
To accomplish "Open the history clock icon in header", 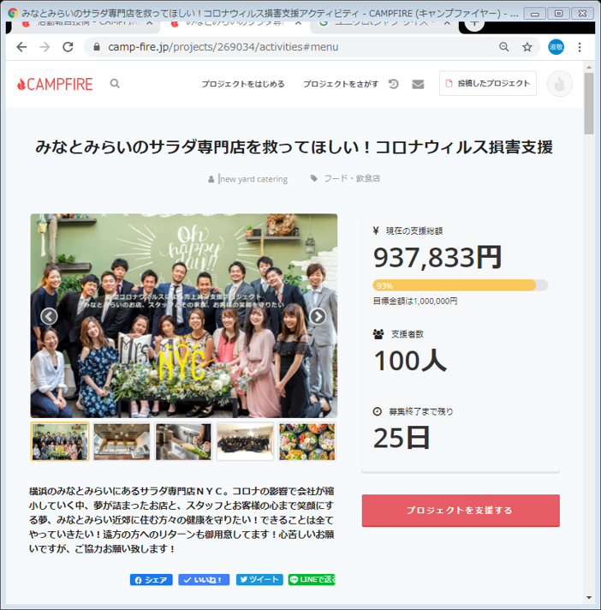I will [x=394, y=84].
